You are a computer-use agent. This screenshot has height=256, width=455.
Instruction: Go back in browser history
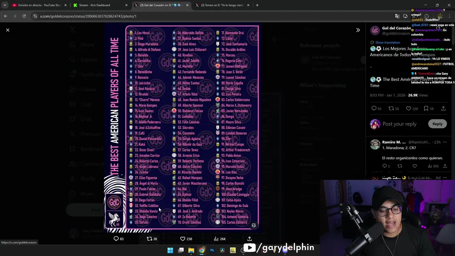[x=6, y=16]
